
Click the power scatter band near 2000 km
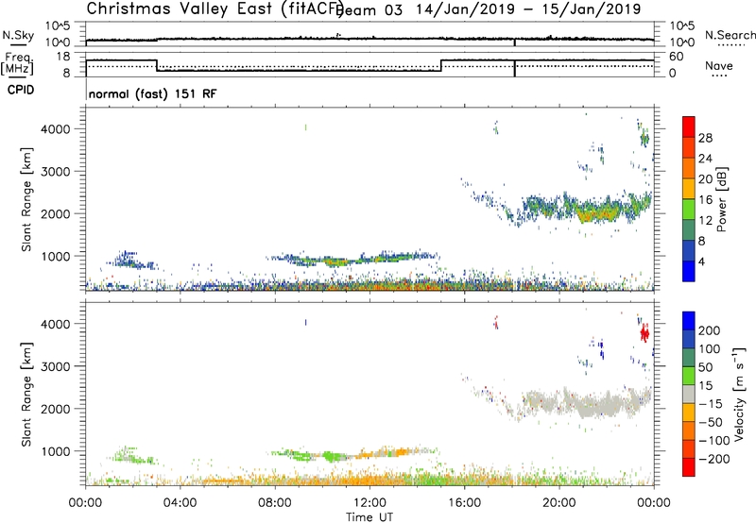tap(586, 208)
